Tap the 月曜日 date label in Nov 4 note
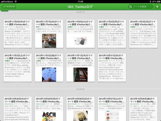The image size is (161, 121). [133, 27]
